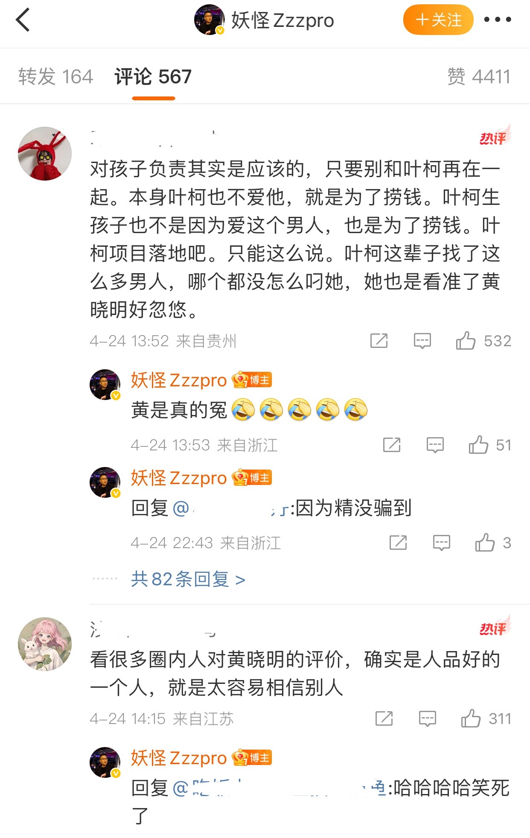
Task: Expand 共82条回复 replies
Action: [188, 579]
